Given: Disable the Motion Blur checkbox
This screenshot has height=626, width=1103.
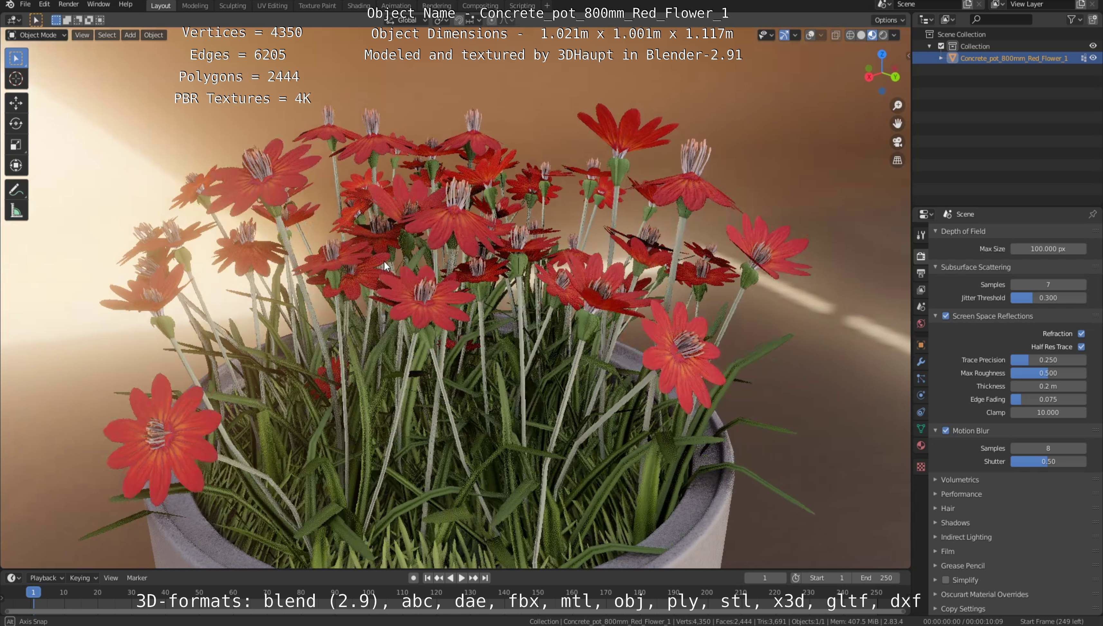Looking at the screenshot, I should 946,431.
